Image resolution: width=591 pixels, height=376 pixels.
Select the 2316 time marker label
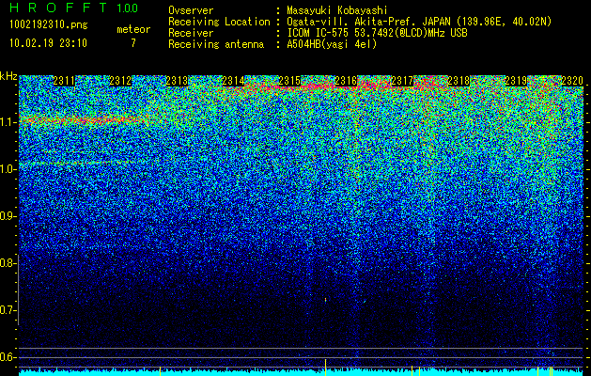pos(346,81)
